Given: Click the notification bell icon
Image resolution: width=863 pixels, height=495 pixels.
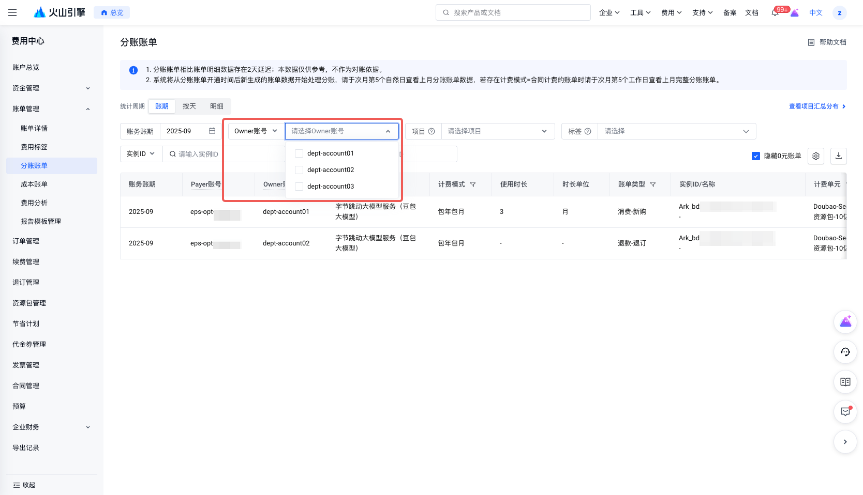Looking at the screenshot, I should coord(775,13).
